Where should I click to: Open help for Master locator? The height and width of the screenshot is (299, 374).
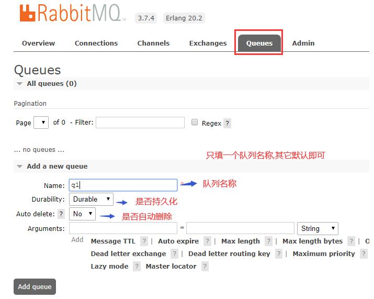coord(205,267)
